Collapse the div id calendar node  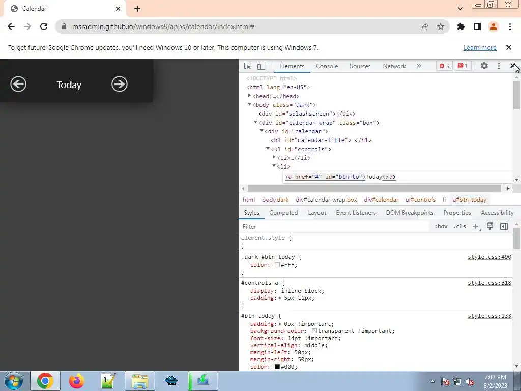[262, 131]
